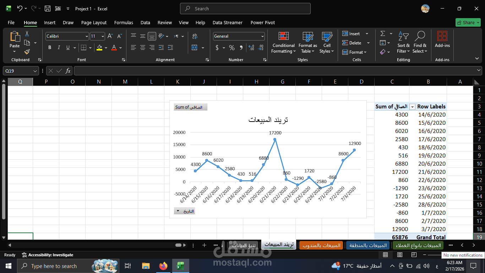This screenshot has width=485, height=273.
Task: Open the General number format dropdown
Action: pyautogui.click(x=262, y=36)
